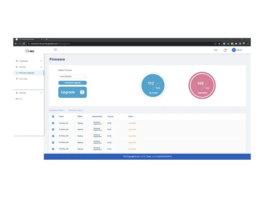The image size is (264, 198).
Task: Open the Grouped by dropdown
Action: click(57, 110)
